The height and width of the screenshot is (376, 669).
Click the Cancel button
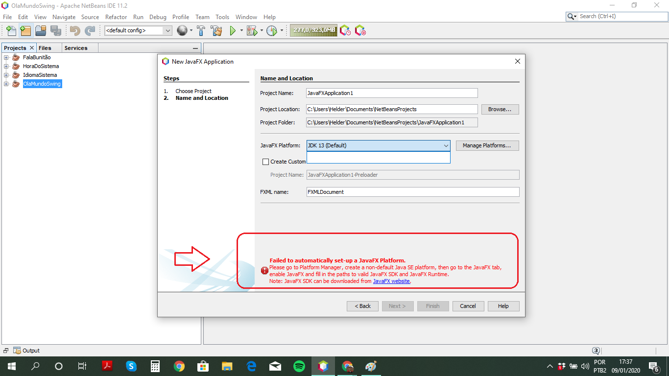pos(468,306)
